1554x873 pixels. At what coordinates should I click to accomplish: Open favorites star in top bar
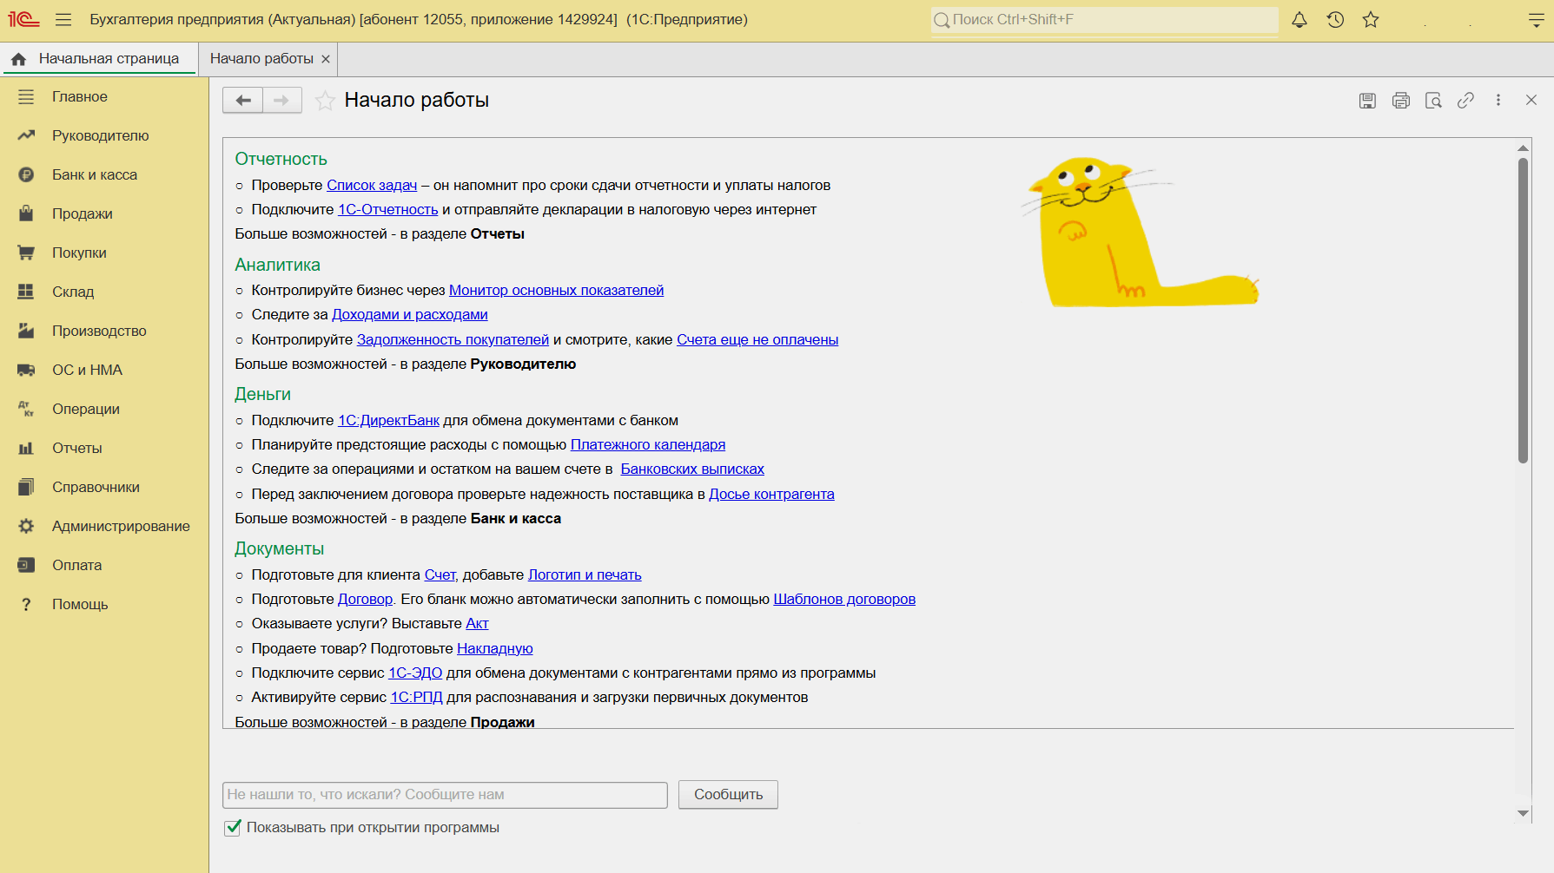click(x=1371, y=20)
